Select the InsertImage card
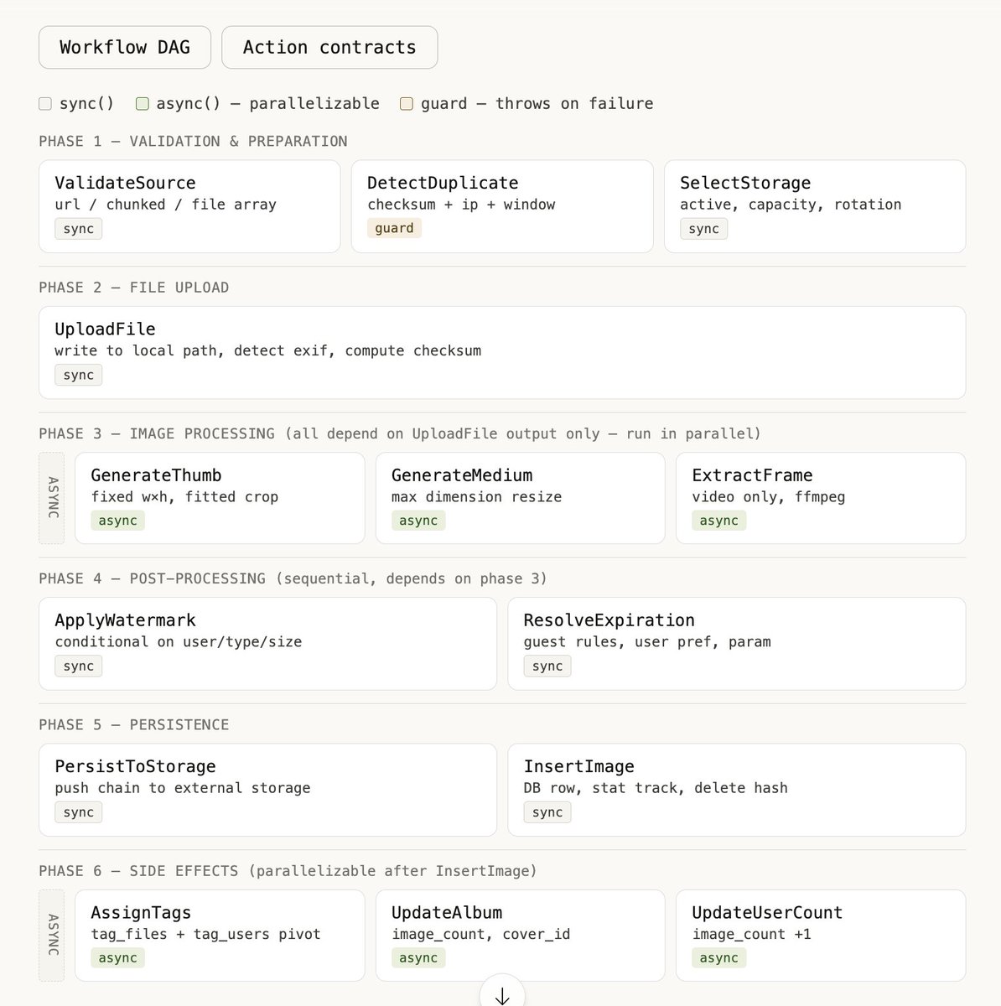The height and width of the screenshot is (1006, 1001). (737, 790)
